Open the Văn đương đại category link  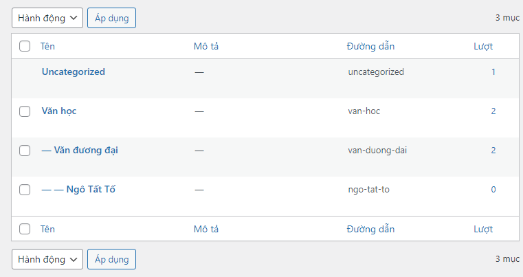point(80,150)
